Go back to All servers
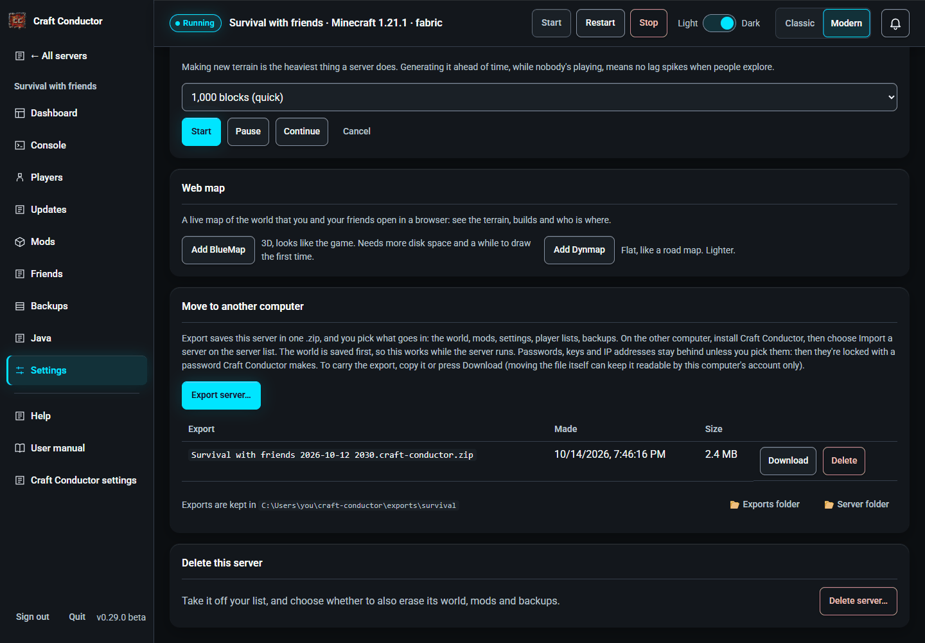The image size is (925, 643). 58,56
